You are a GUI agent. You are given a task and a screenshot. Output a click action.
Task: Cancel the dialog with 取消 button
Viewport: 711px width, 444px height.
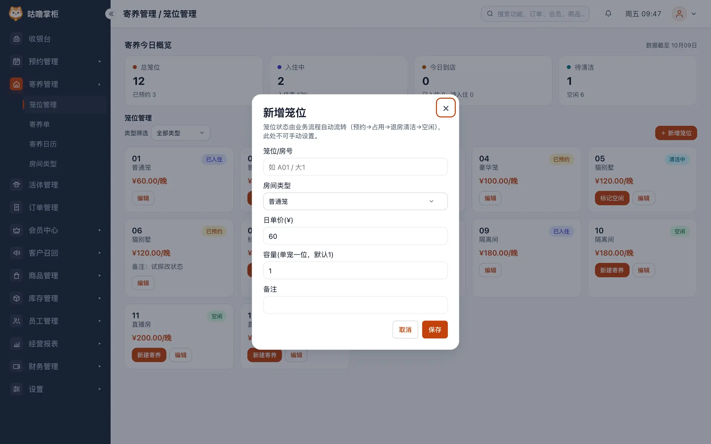(x=405, y=329)
